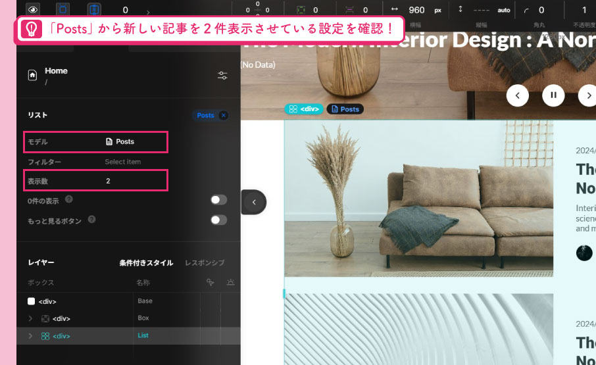This screenshot has height=365, width=596.
Task: Click the width field showing 960
Action: [x=416, y=11]
